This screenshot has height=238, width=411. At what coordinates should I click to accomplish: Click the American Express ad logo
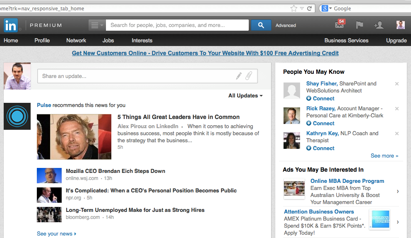(x=380, y=220)
